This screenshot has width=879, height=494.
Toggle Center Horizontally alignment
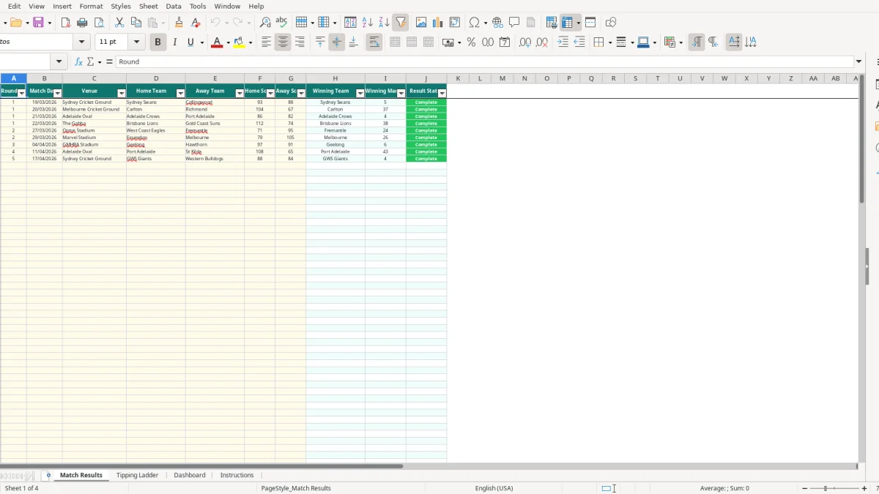[x=283, y=42]
